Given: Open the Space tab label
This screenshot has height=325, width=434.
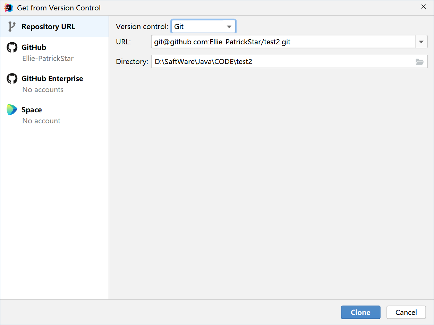Looking at the screenshot, I should tap(32, 110).
